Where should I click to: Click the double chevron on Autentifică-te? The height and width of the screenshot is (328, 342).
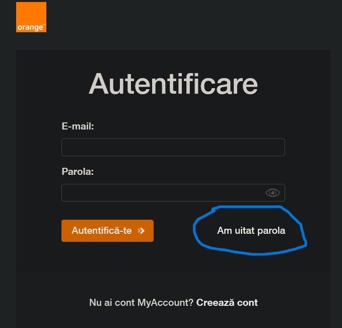coord(142,231)
